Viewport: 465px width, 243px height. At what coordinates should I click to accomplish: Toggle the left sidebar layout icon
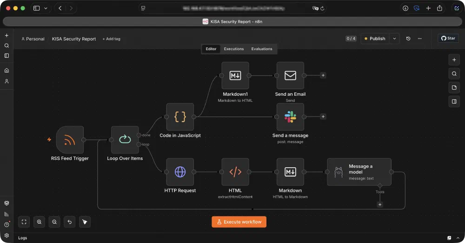[x=7, y=56]
